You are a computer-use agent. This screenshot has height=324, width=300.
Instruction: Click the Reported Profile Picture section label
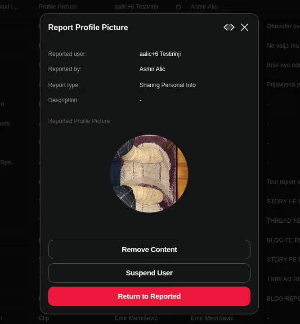tap(79, 121)
